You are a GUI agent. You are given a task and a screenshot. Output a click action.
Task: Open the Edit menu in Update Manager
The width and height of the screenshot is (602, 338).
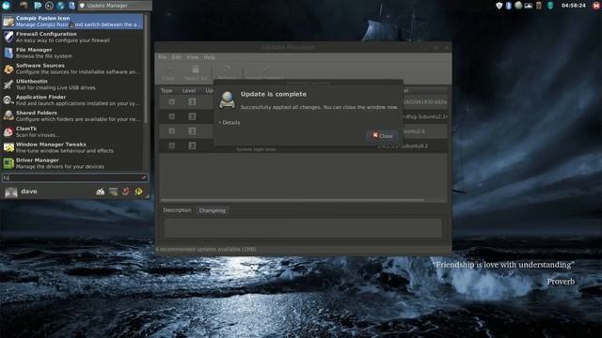[176, 57]
